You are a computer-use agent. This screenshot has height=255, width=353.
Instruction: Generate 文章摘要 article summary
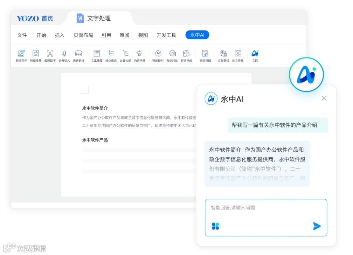97,56
